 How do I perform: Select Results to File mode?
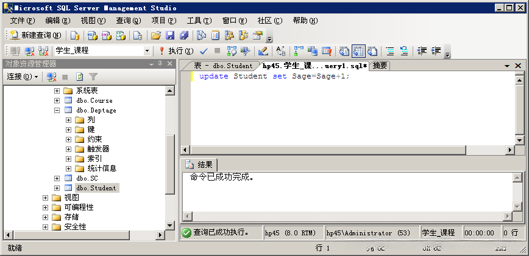[x=372, y=51]
